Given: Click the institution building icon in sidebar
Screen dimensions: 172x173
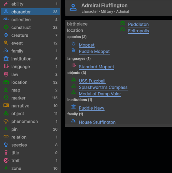Looking at the screenshot, I should tap(6, 59).
